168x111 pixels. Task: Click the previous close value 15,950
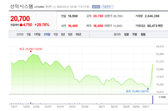73,16
